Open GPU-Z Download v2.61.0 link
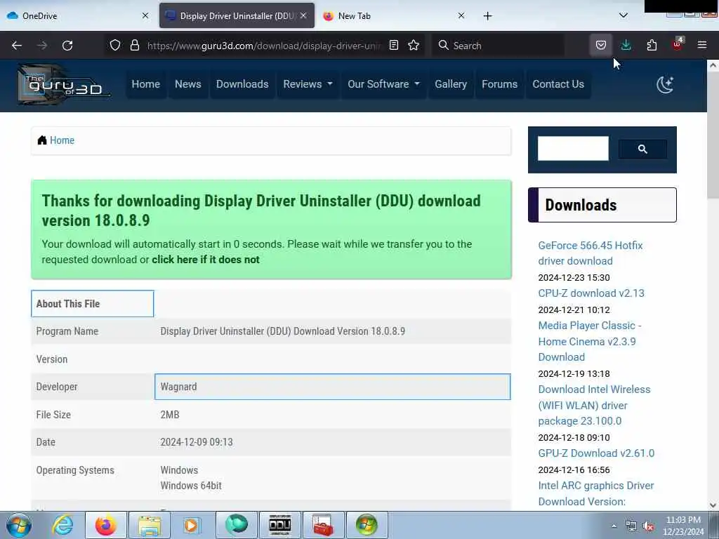This screenshot has height=539, width=719. [x=596, y=453]
